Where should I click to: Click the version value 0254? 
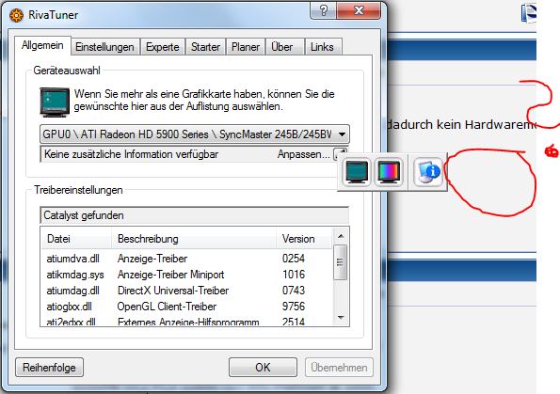294,259
